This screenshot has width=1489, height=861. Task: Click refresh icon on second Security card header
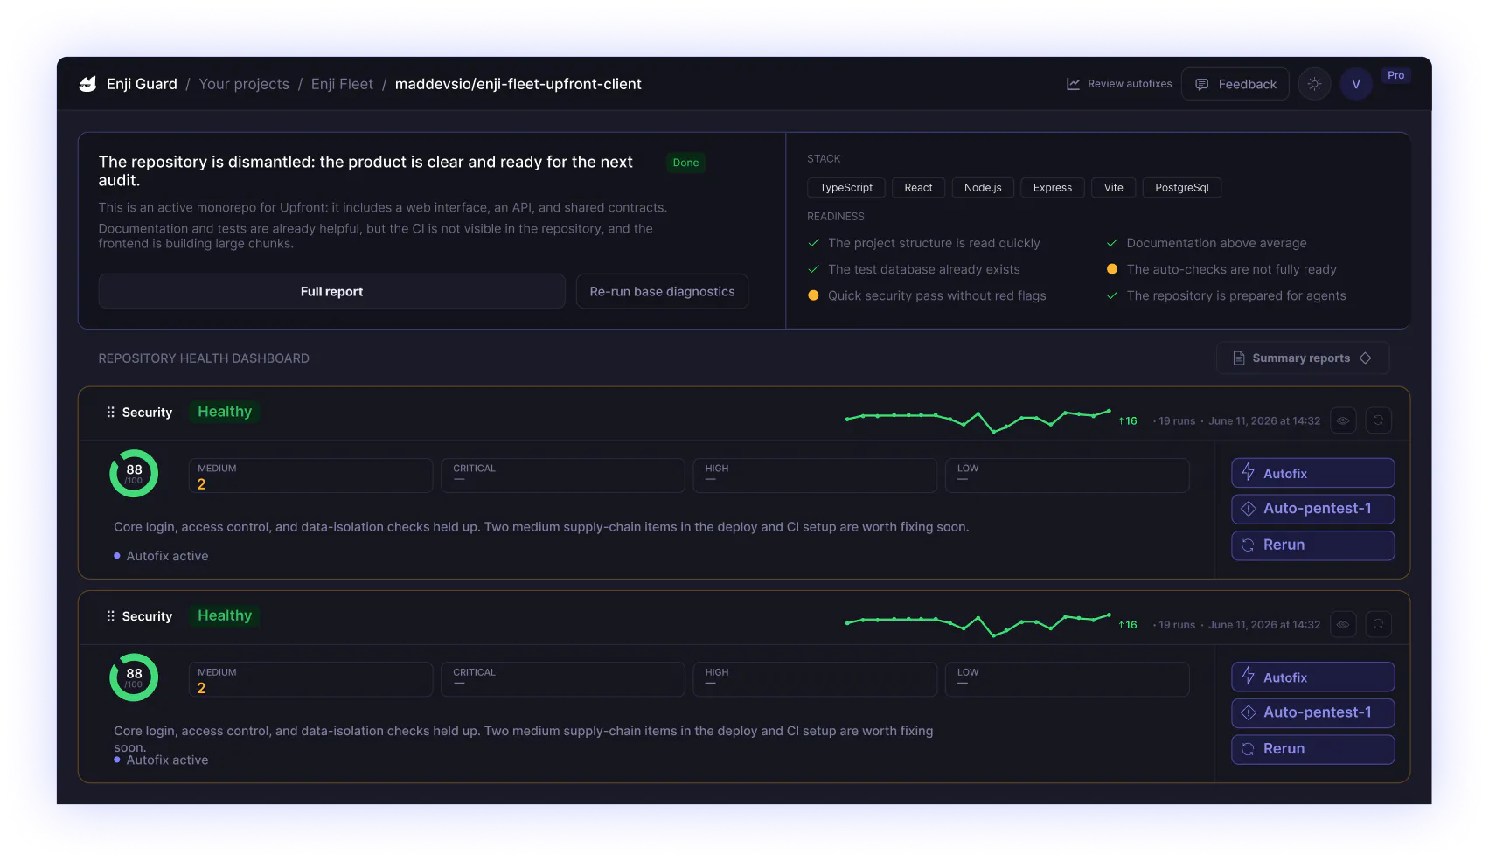click(1378, 624)
